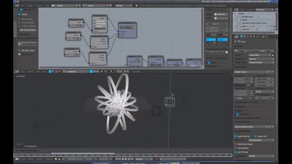Select the Render Layers properties tab icon
This screenshot has height=164, width=292.
[245, 36]
